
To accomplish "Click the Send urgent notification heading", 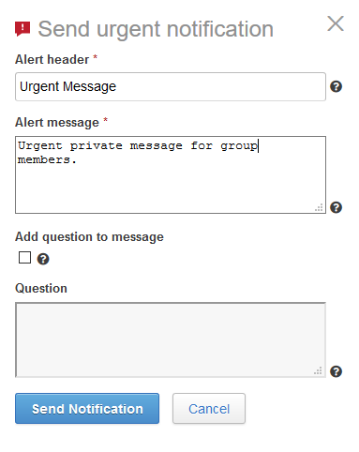I will (156, 29).
